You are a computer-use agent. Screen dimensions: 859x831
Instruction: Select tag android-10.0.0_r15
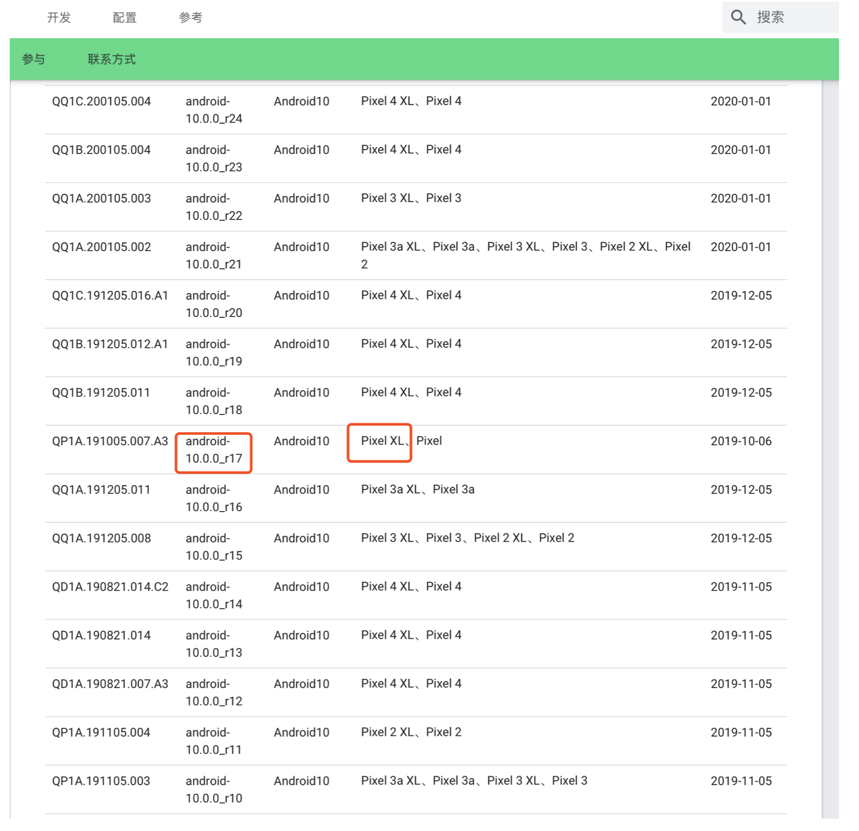pos(214,547)
